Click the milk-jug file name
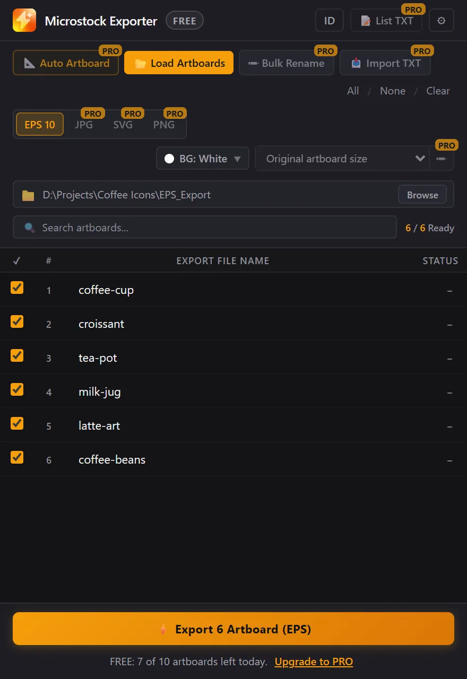This screenshot has height=679, width=467. tap(100, 392)
